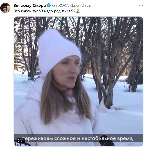The image size is (144, 148).
Task: Click the 0:31 video duration badge
Action: (21, 141)
